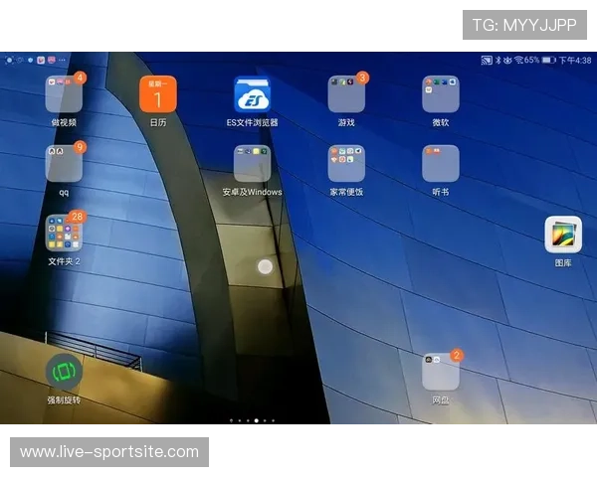Open the 网盘 cloud drive folder
This screenshot has width=597, height=477.
(440, 372)
